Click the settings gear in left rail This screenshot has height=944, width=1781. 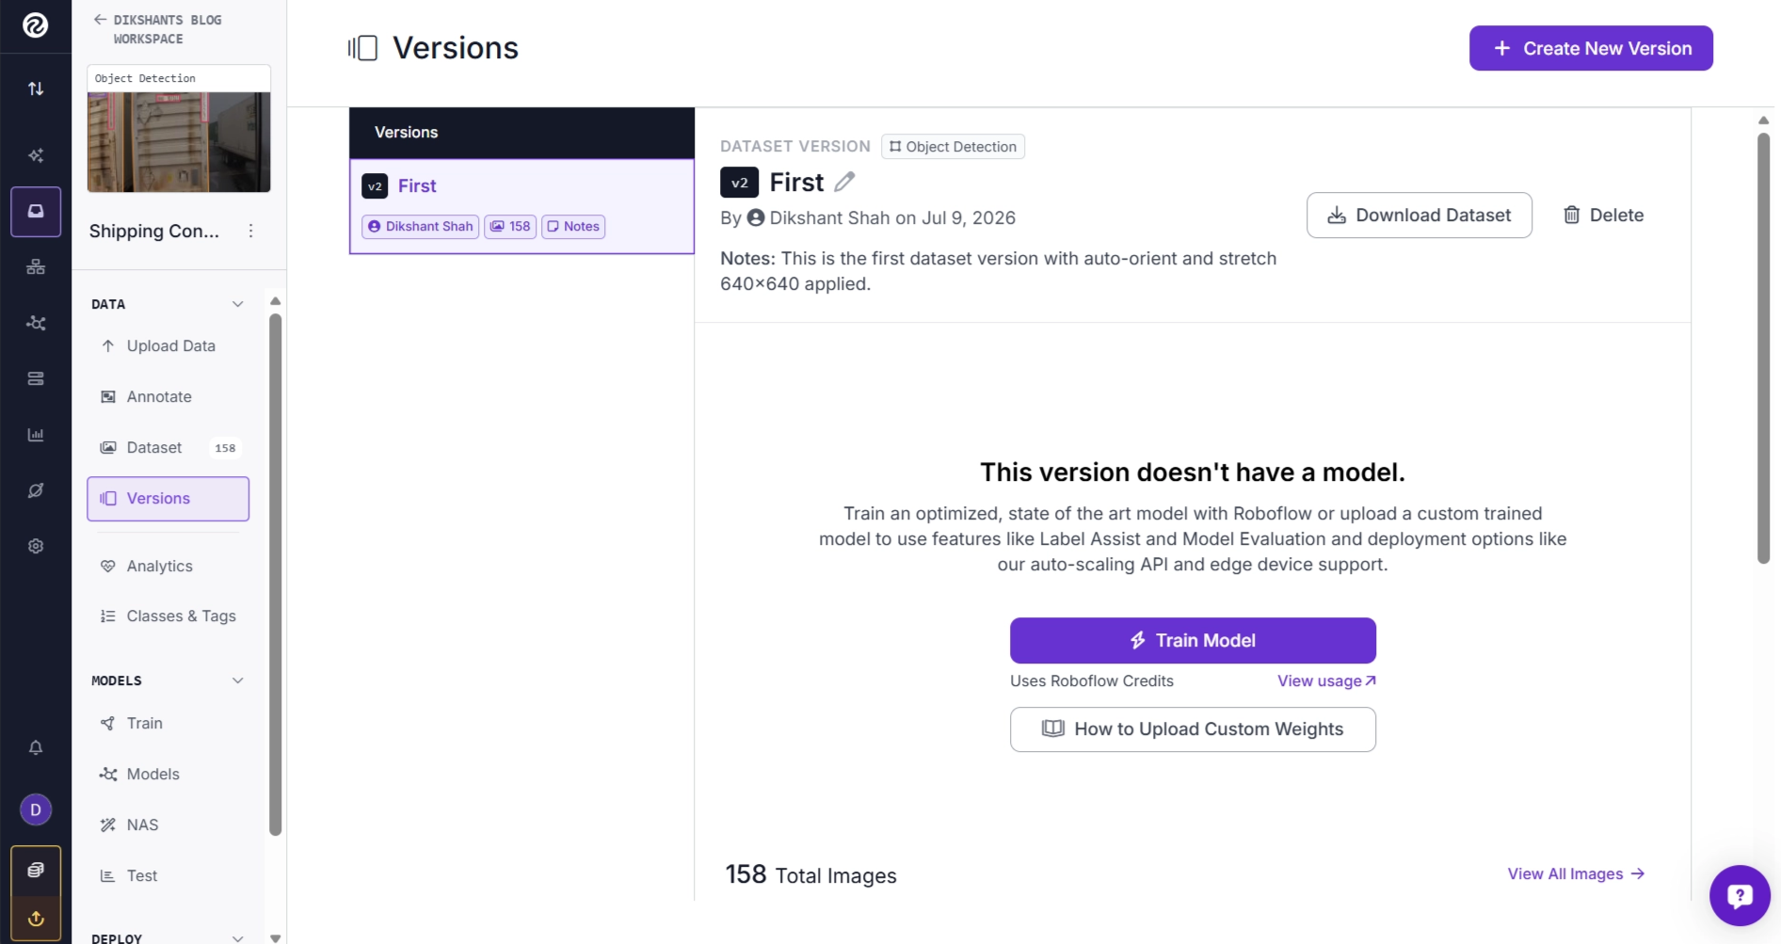pyautogui.click(x=36, y=546)
